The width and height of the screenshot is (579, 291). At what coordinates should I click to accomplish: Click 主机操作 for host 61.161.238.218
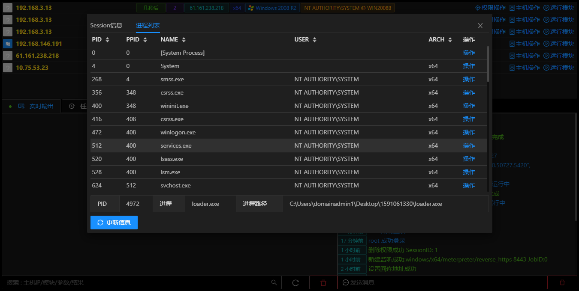pyautogui.click(x=525, y=56)
